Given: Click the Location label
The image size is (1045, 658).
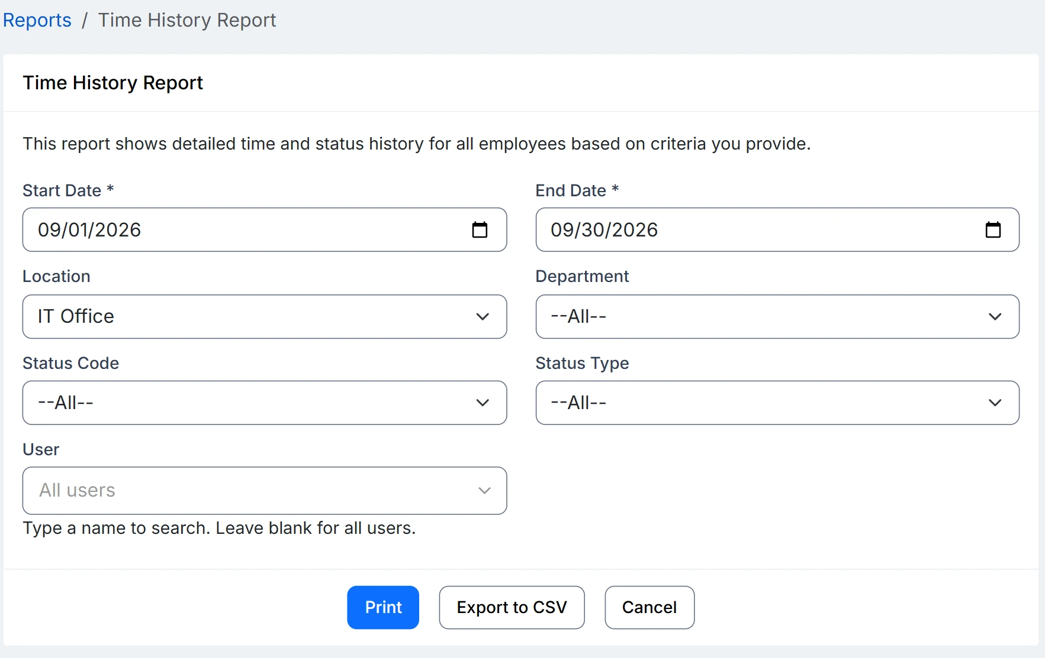Looking at the screenshot, I should tap(56, 276).
